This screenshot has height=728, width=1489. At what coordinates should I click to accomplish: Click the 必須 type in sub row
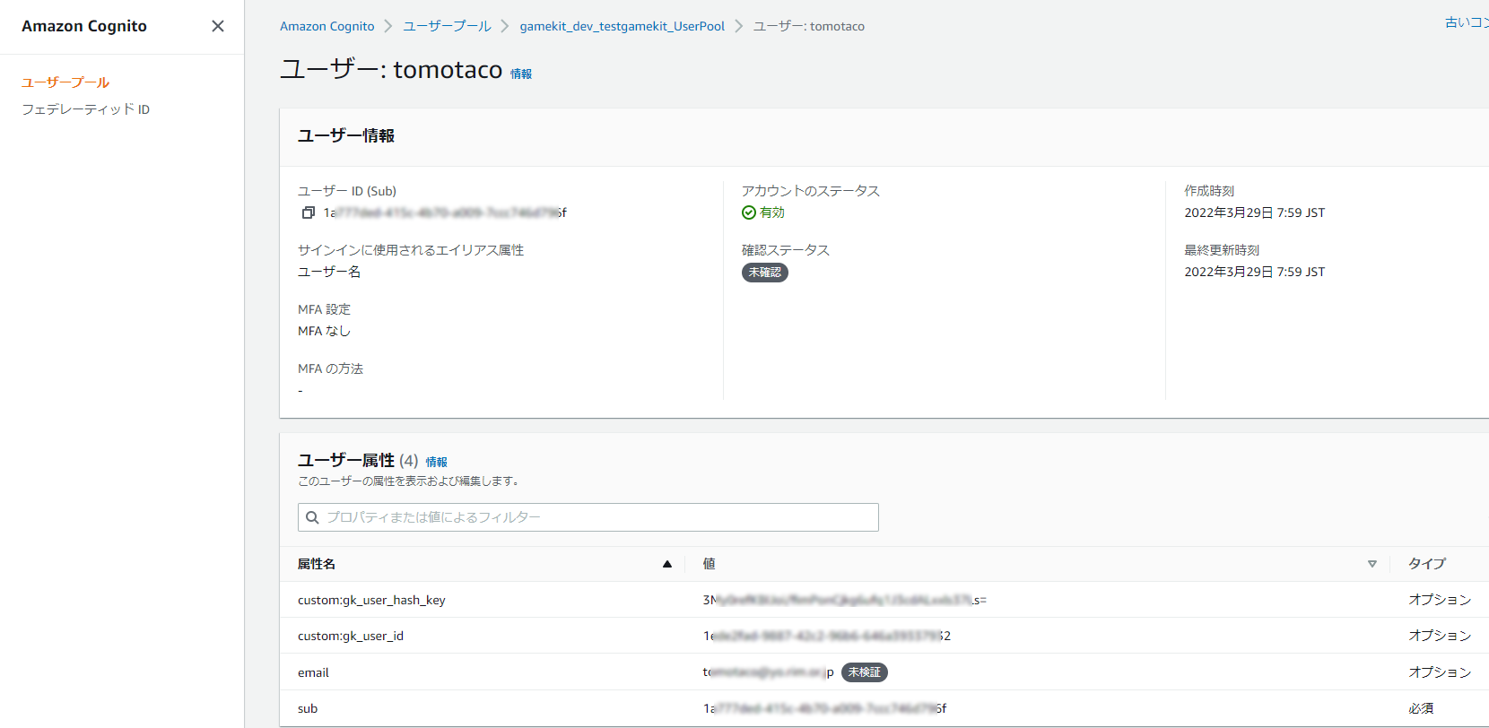tap(1421, 708)
